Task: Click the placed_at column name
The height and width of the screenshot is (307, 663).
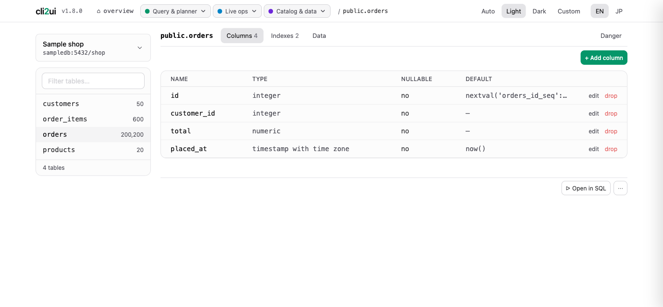Action: click(x=189, y=149)
